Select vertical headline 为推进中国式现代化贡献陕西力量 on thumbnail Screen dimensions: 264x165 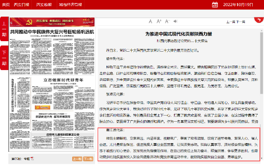tap(13, 95)
